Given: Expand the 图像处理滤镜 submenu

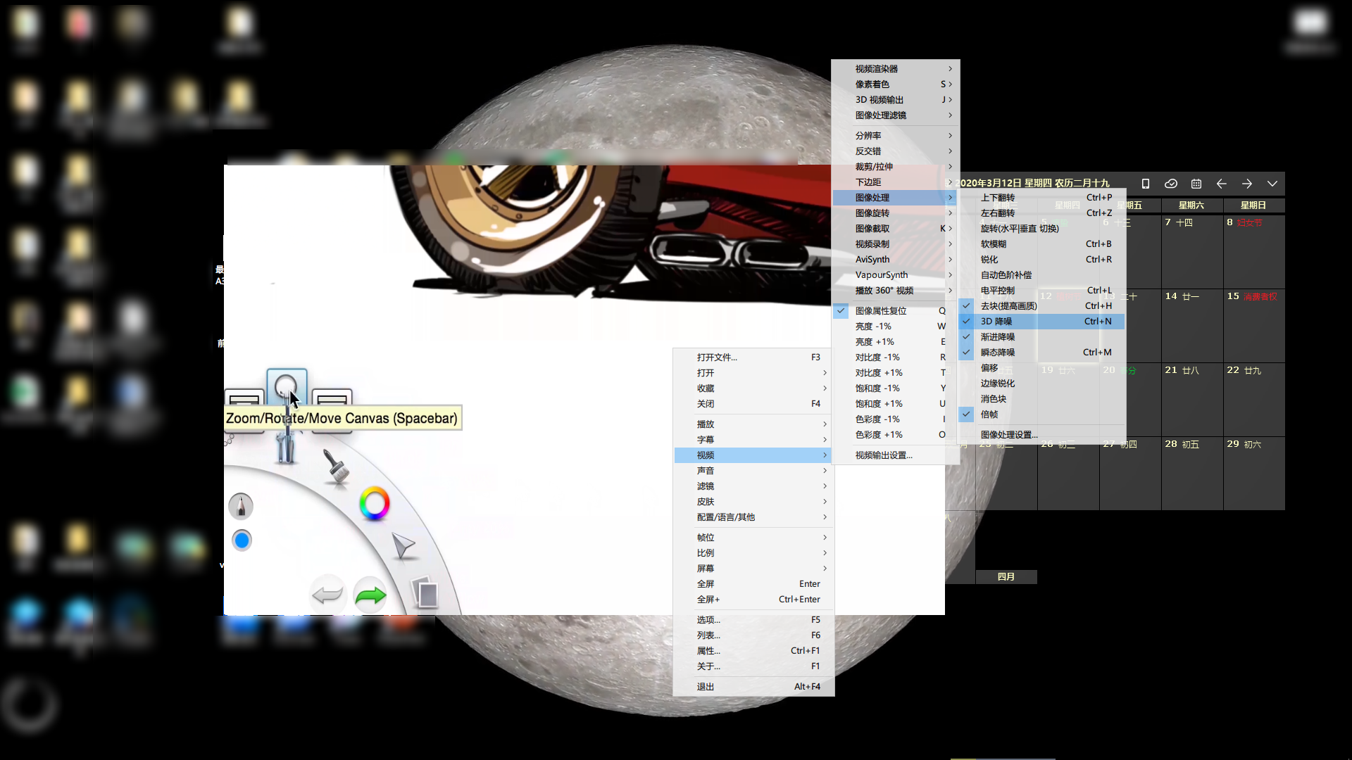Looking at the screenshot, I should pyautogui.click(x=894, y=115).
